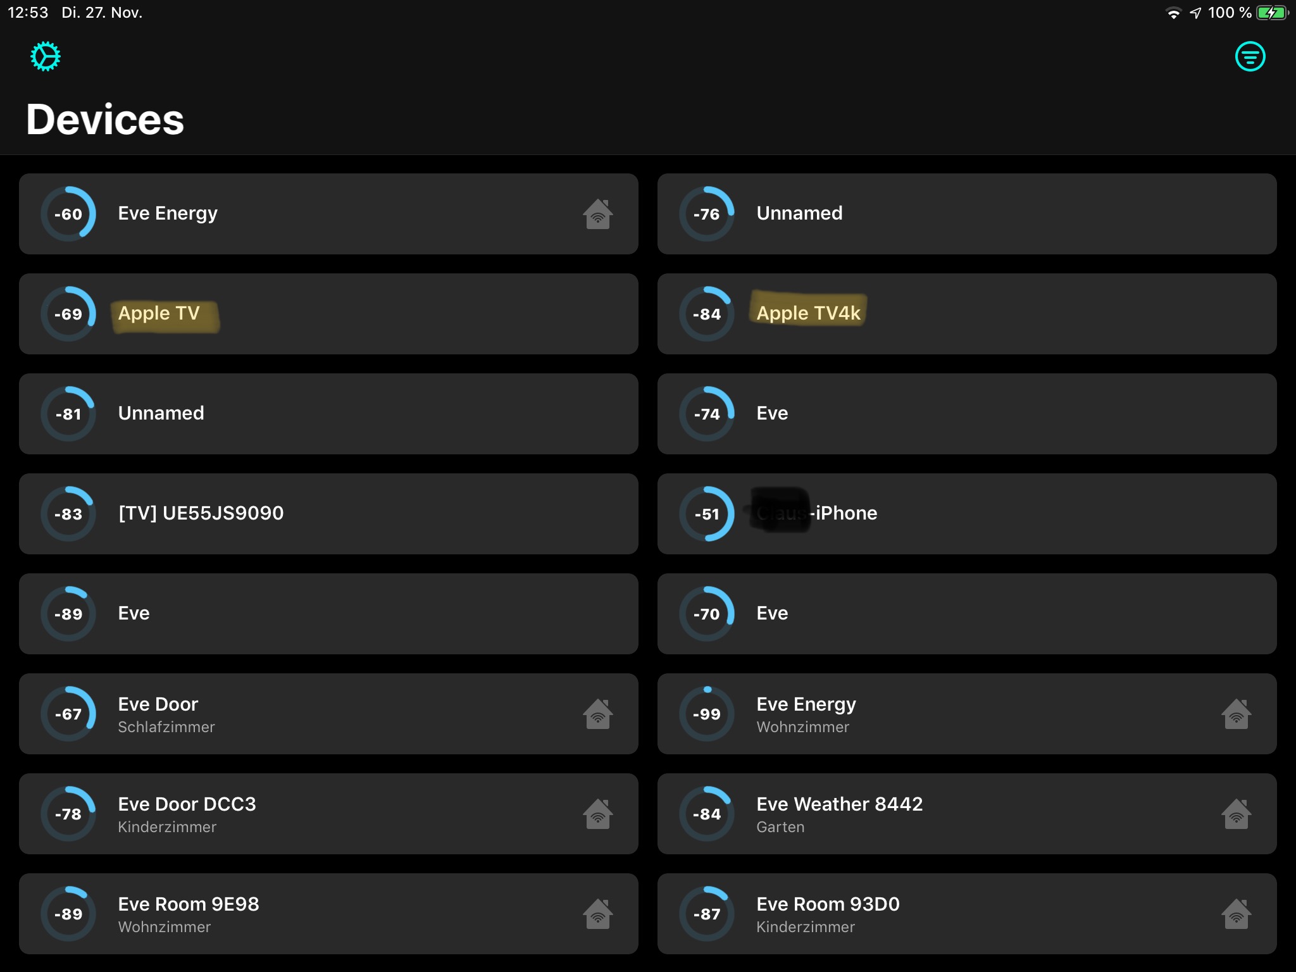Open the filter list icon
Screen dimensions: 1296x972
1250,57
